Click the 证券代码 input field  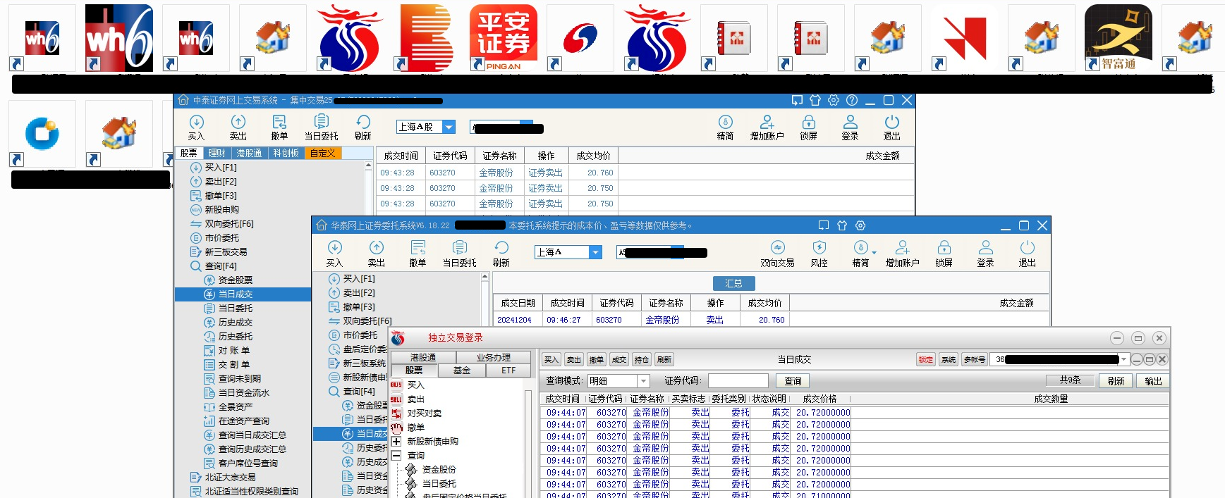tap(738, 381)
